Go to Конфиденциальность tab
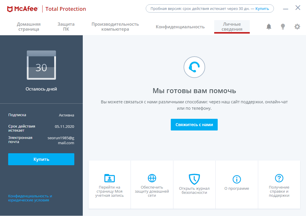The image size is (306, 216). pos(180,27)
